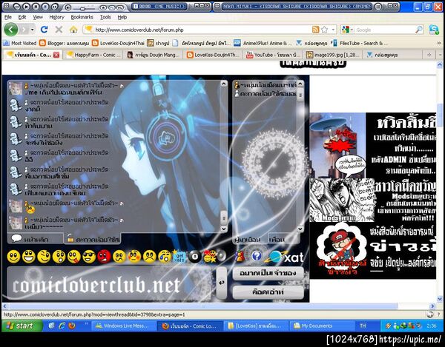Open the 8-ball icon in the chat
Image resolution: width=445 pixels, height=347 pixels.
(195, 257)
